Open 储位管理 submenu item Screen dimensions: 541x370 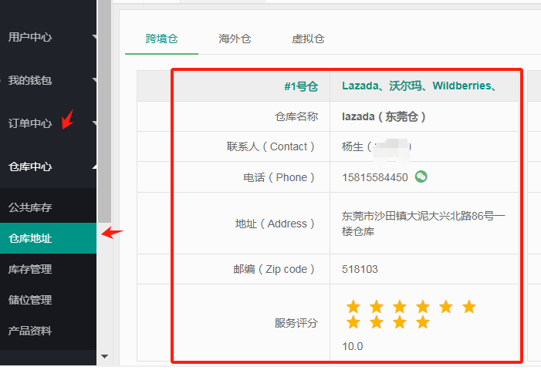pyautogui.click(x=30, y=300)
